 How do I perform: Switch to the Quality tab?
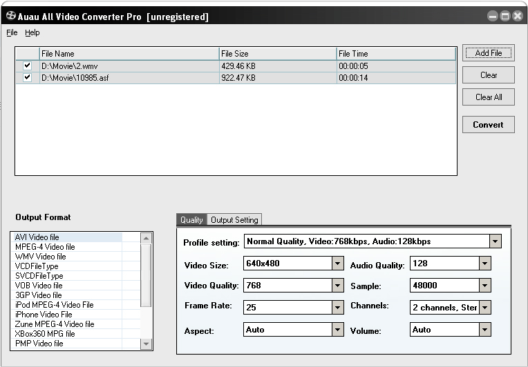tap(191, 220)
